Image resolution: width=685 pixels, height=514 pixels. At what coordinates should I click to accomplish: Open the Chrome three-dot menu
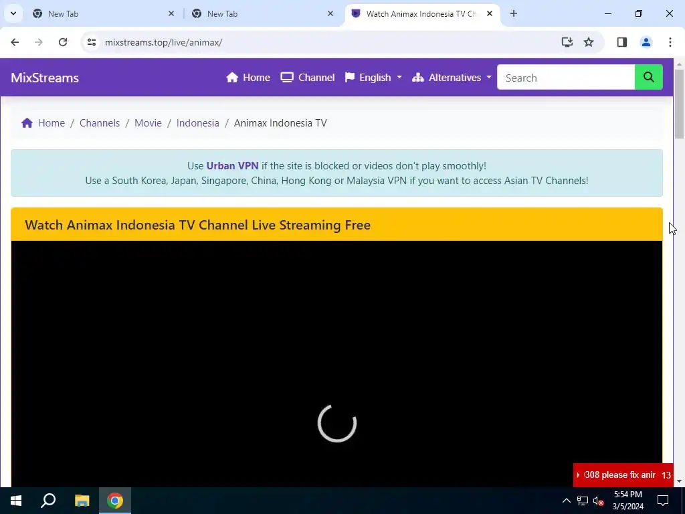pyautogui.click(x=670, y=42)
